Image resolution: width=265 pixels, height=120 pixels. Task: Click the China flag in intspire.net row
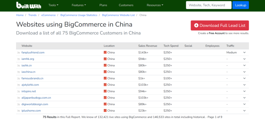pos(105,91)
